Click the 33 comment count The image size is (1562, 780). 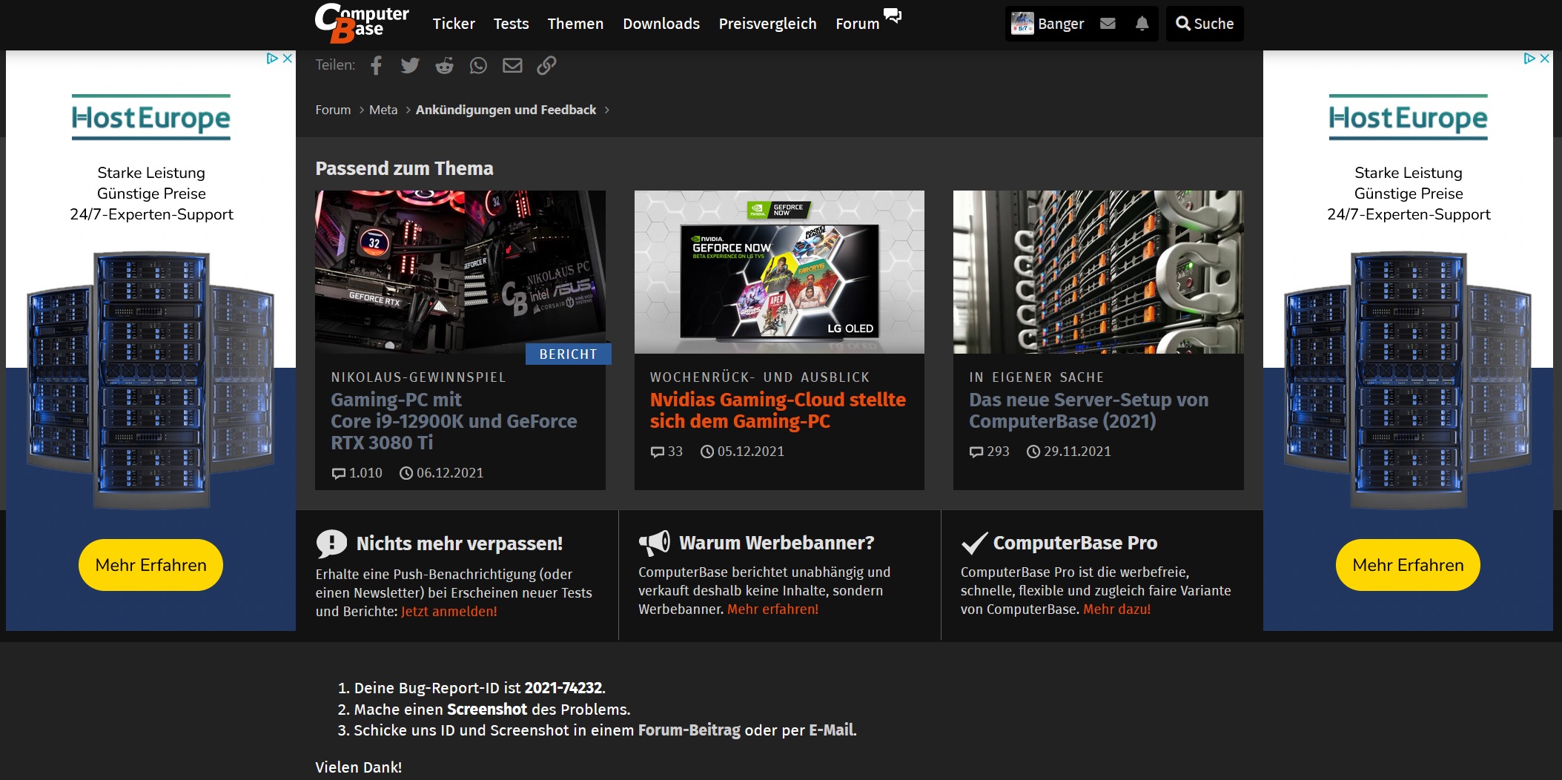click(675, 452)
